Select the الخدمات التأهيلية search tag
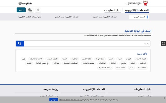 click(36, 59)
